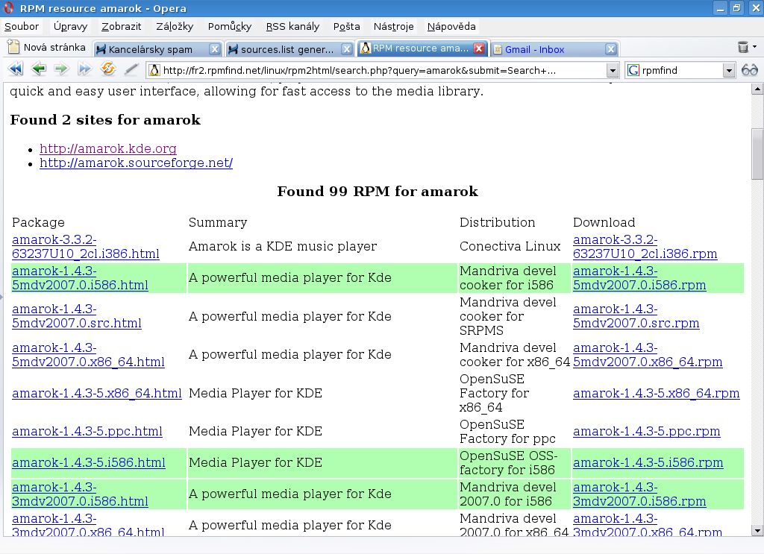764x554 pixels.
Task: Open the amarok-3.3.2-63237U10_2cl.i386.html package link
Action: pyautogui.click(x=86, y=247)
